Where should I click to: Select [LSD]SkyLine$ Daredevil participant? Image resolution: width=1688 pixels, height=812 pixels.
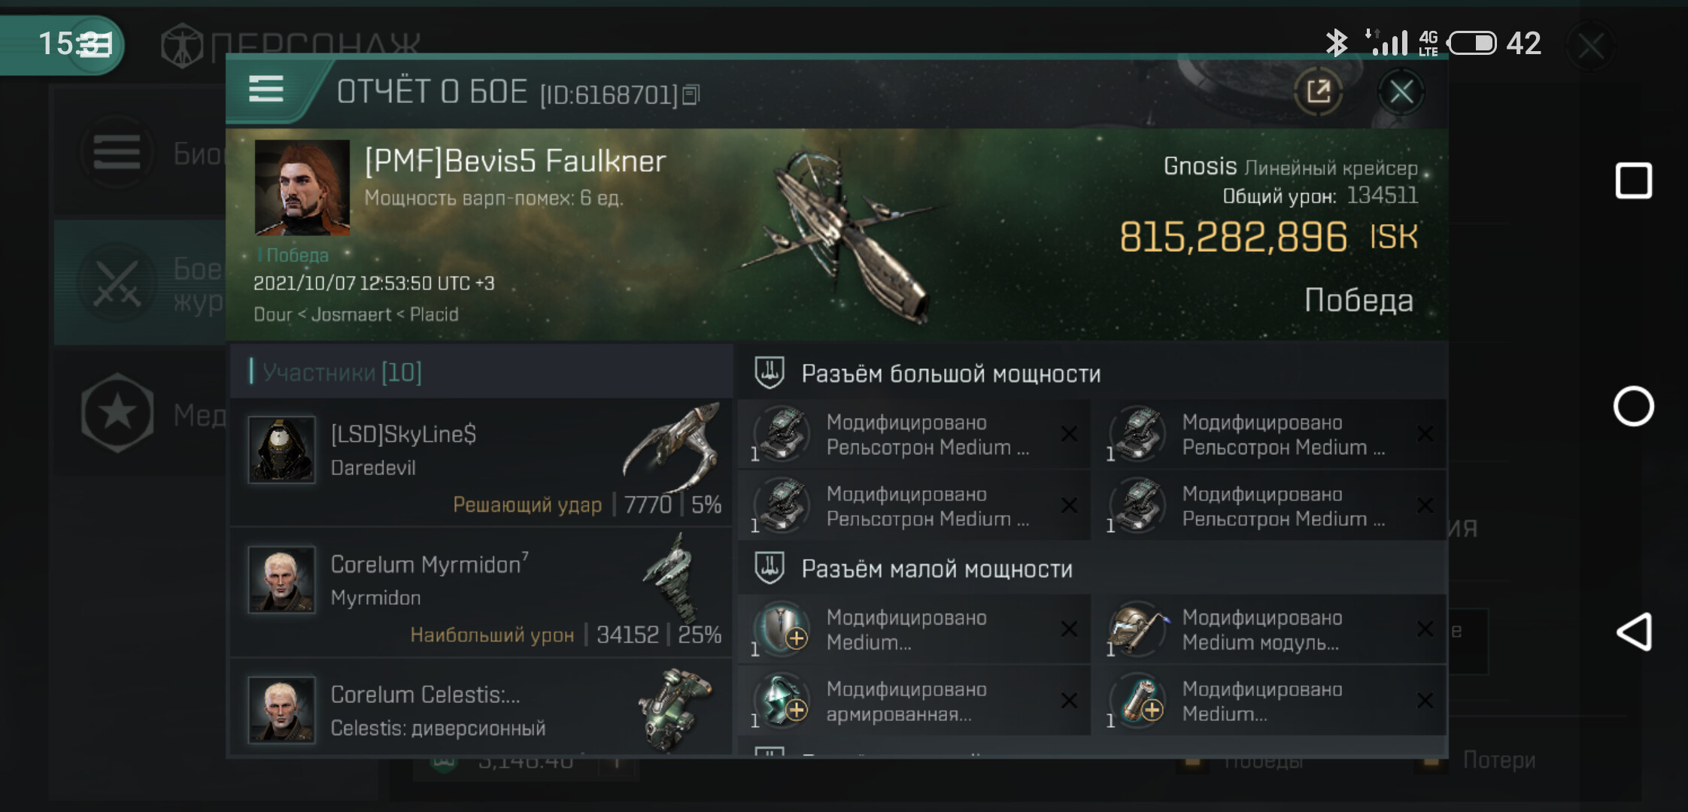click(481, 462)
